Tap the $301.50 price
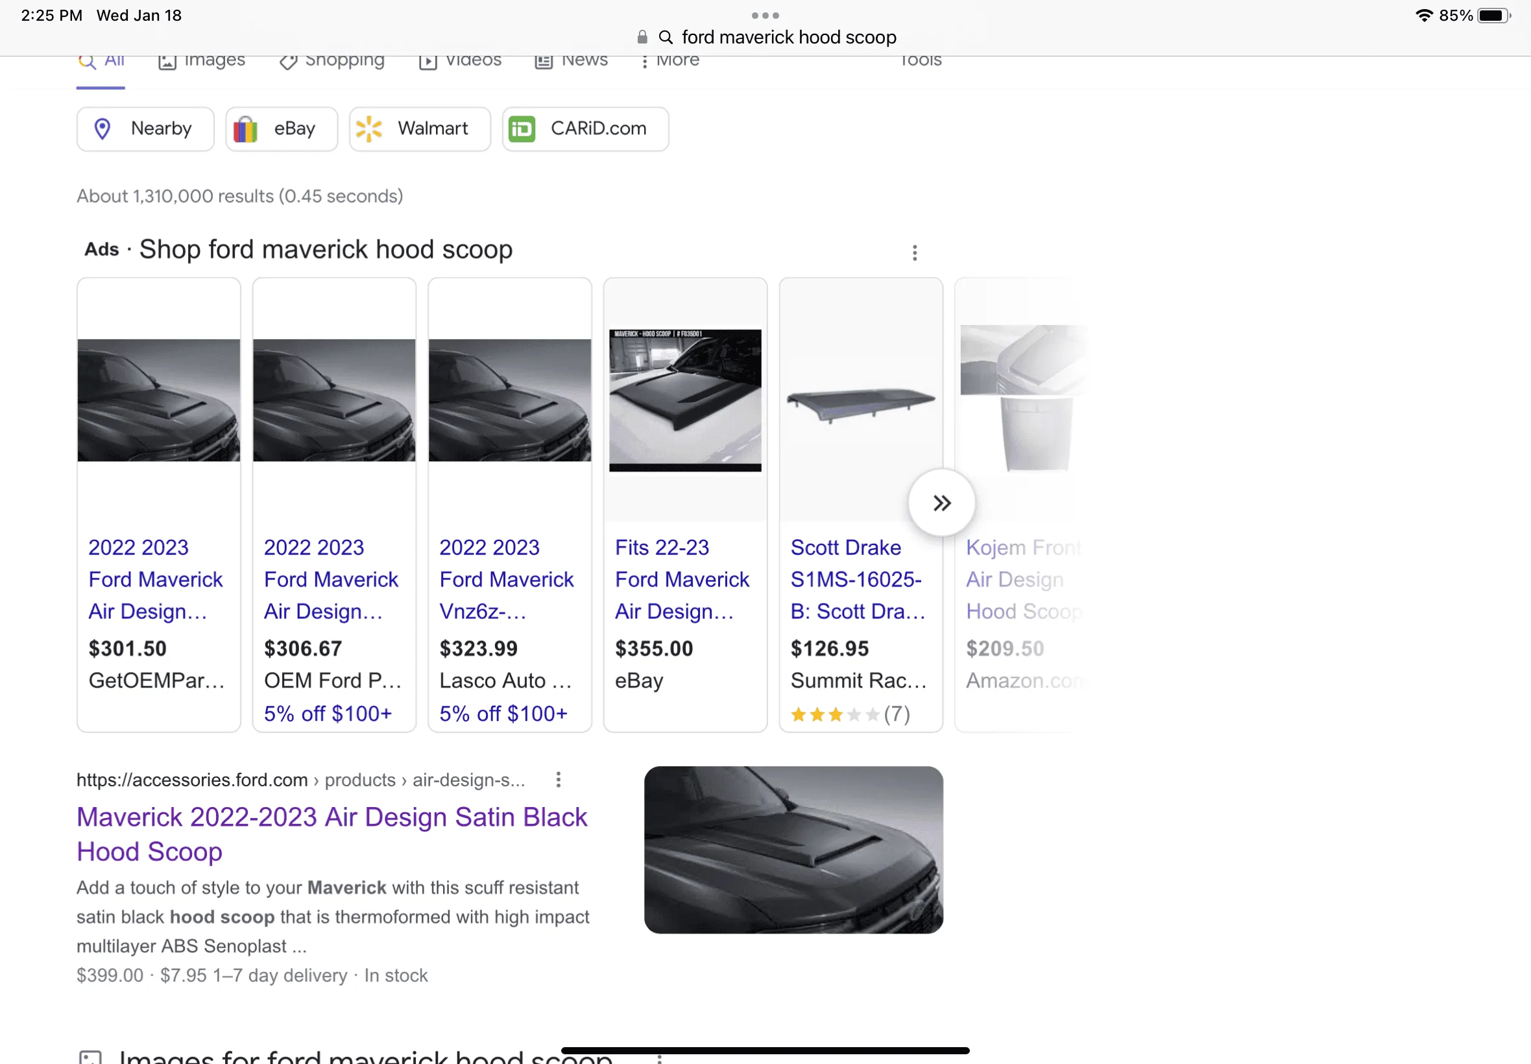This screenshot has height=1064, width=1531. [127, 649]
